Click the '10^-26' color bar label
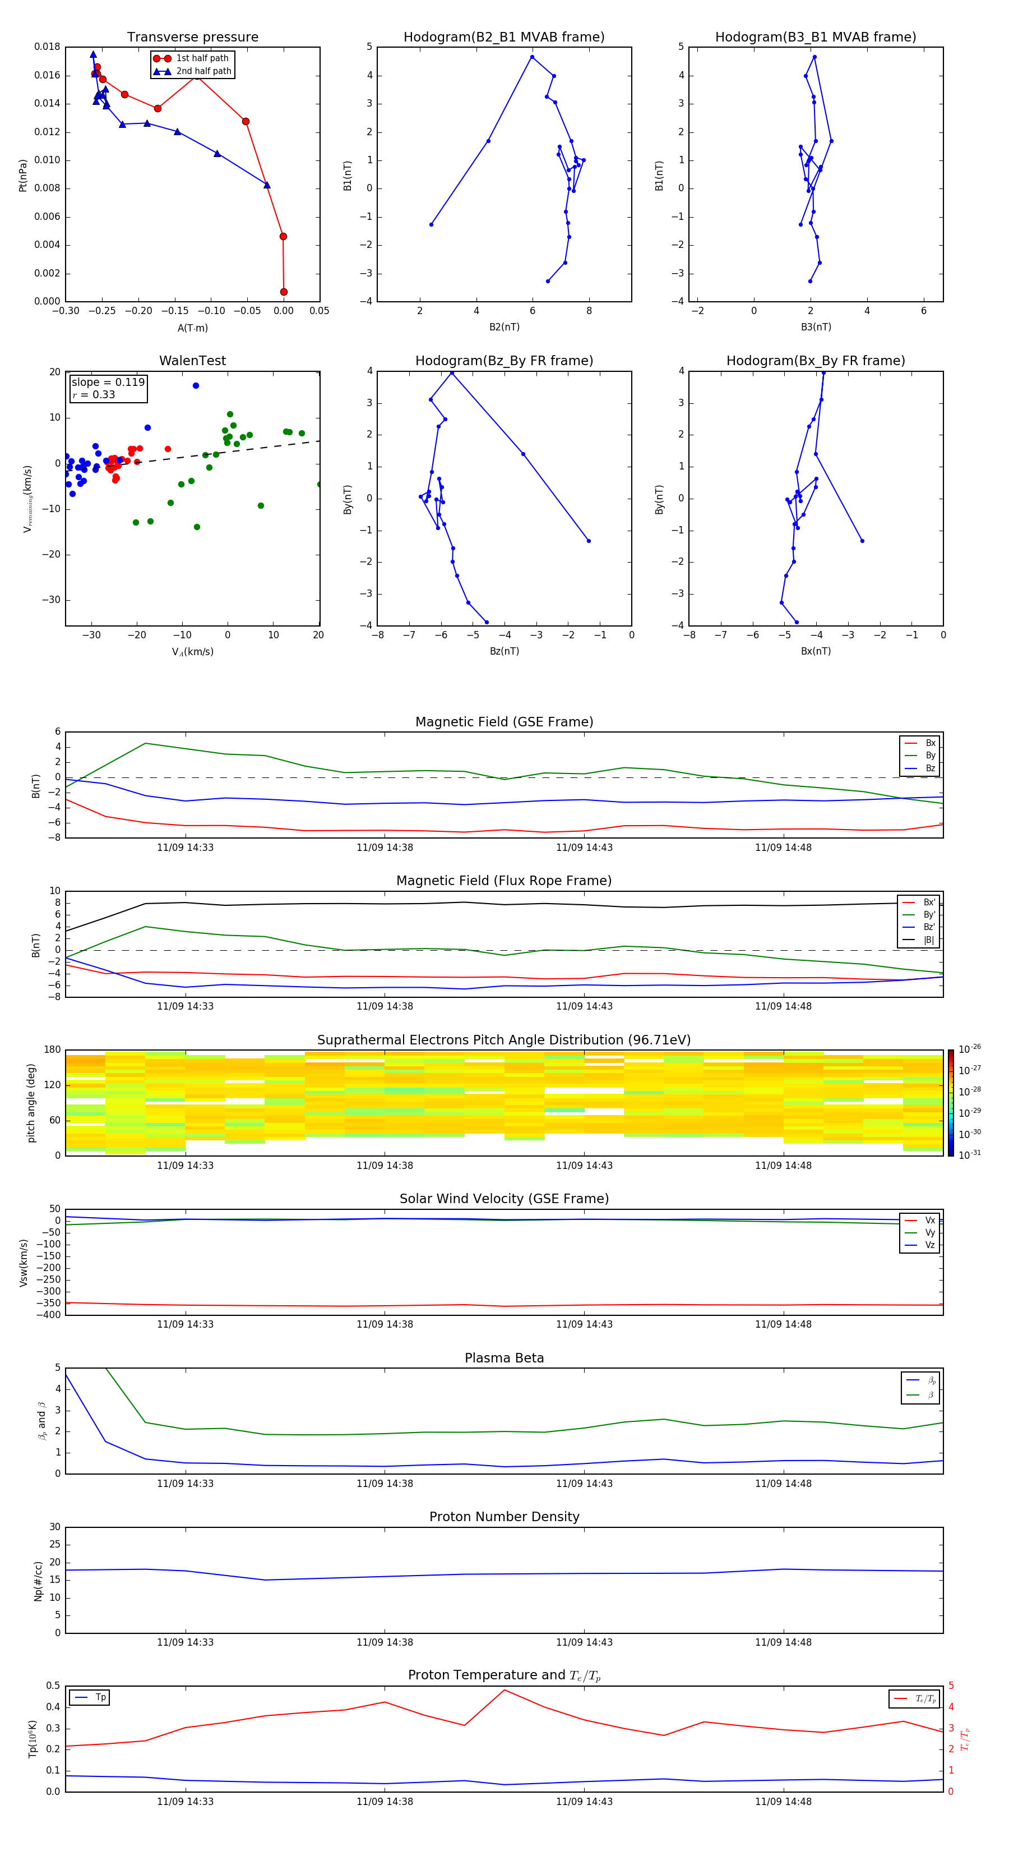This screenshot has width=1009, height=1851. click(970, 1049)
